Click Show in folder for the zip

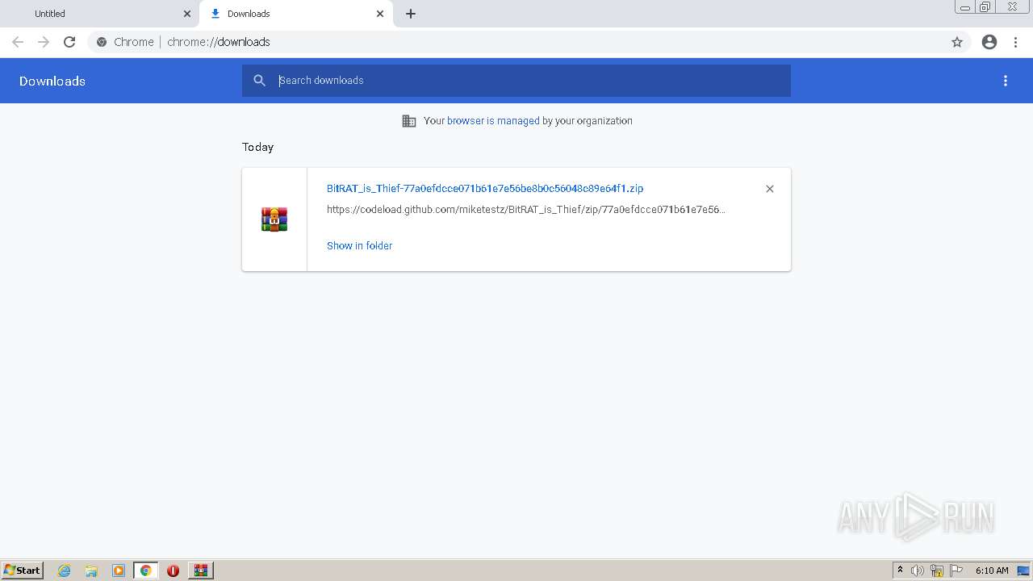tap(359, 245)
